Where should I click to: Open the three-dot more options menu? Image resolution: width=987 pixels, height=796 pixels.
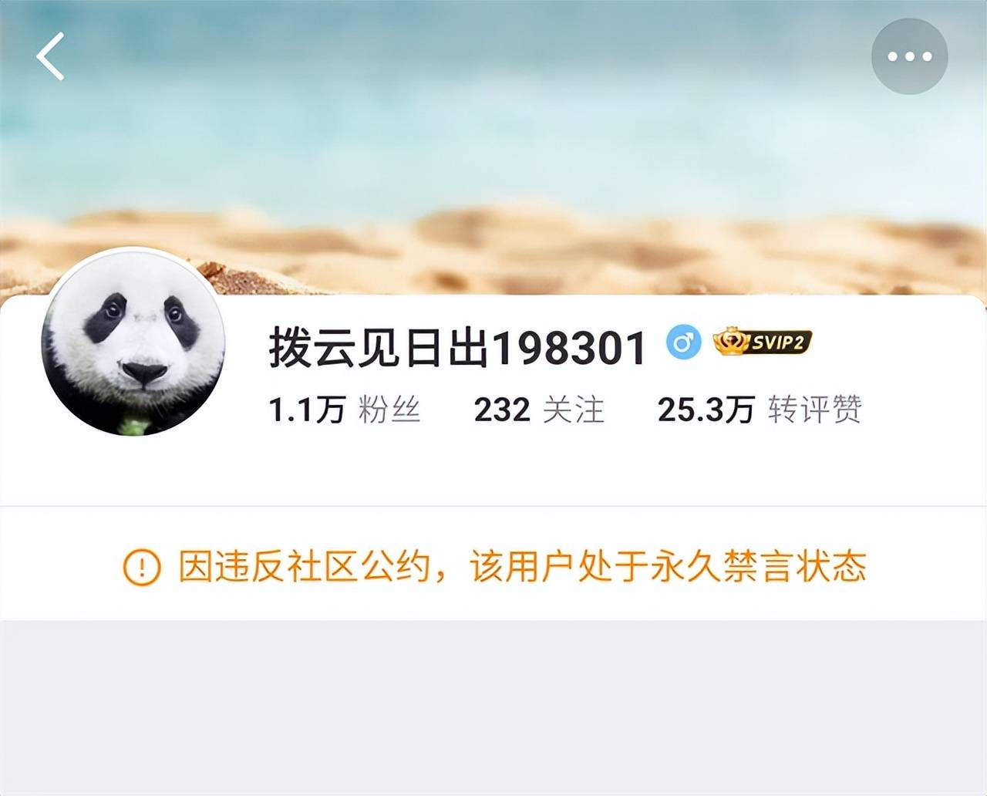[910, 56]
